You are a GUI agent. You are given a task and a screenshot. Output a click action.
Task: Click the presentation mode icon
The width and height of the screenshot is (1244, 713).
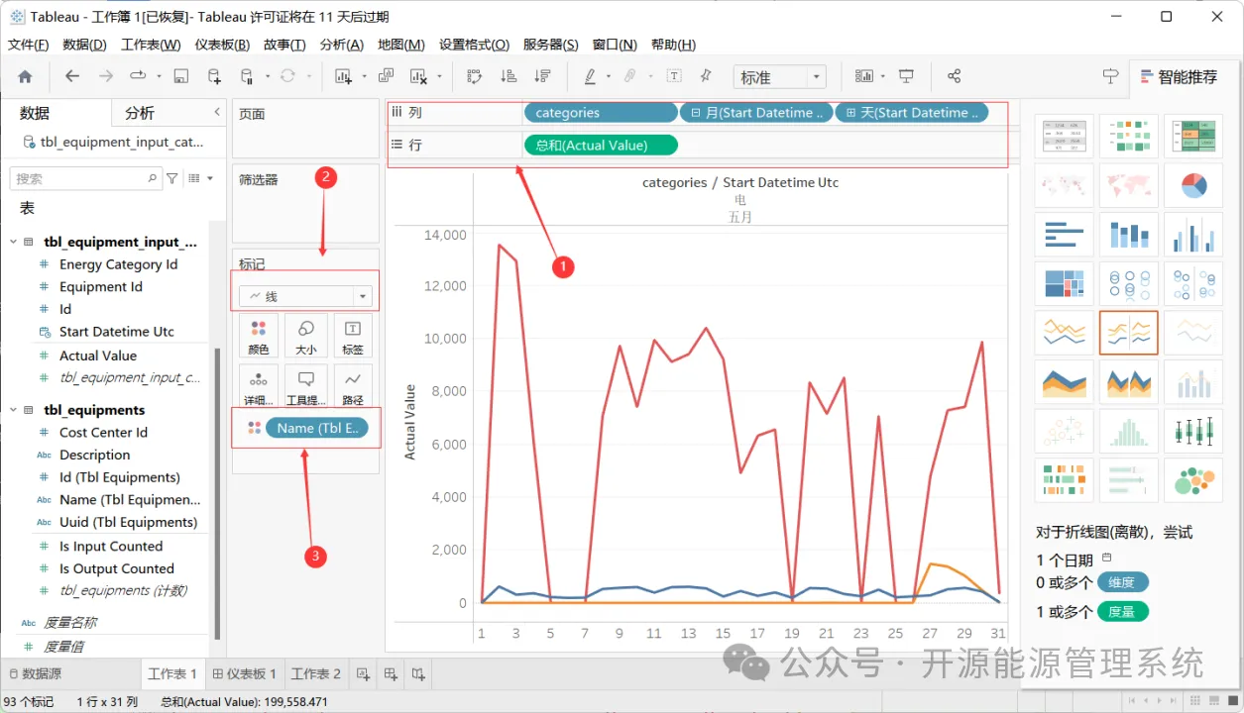(906, 76)
